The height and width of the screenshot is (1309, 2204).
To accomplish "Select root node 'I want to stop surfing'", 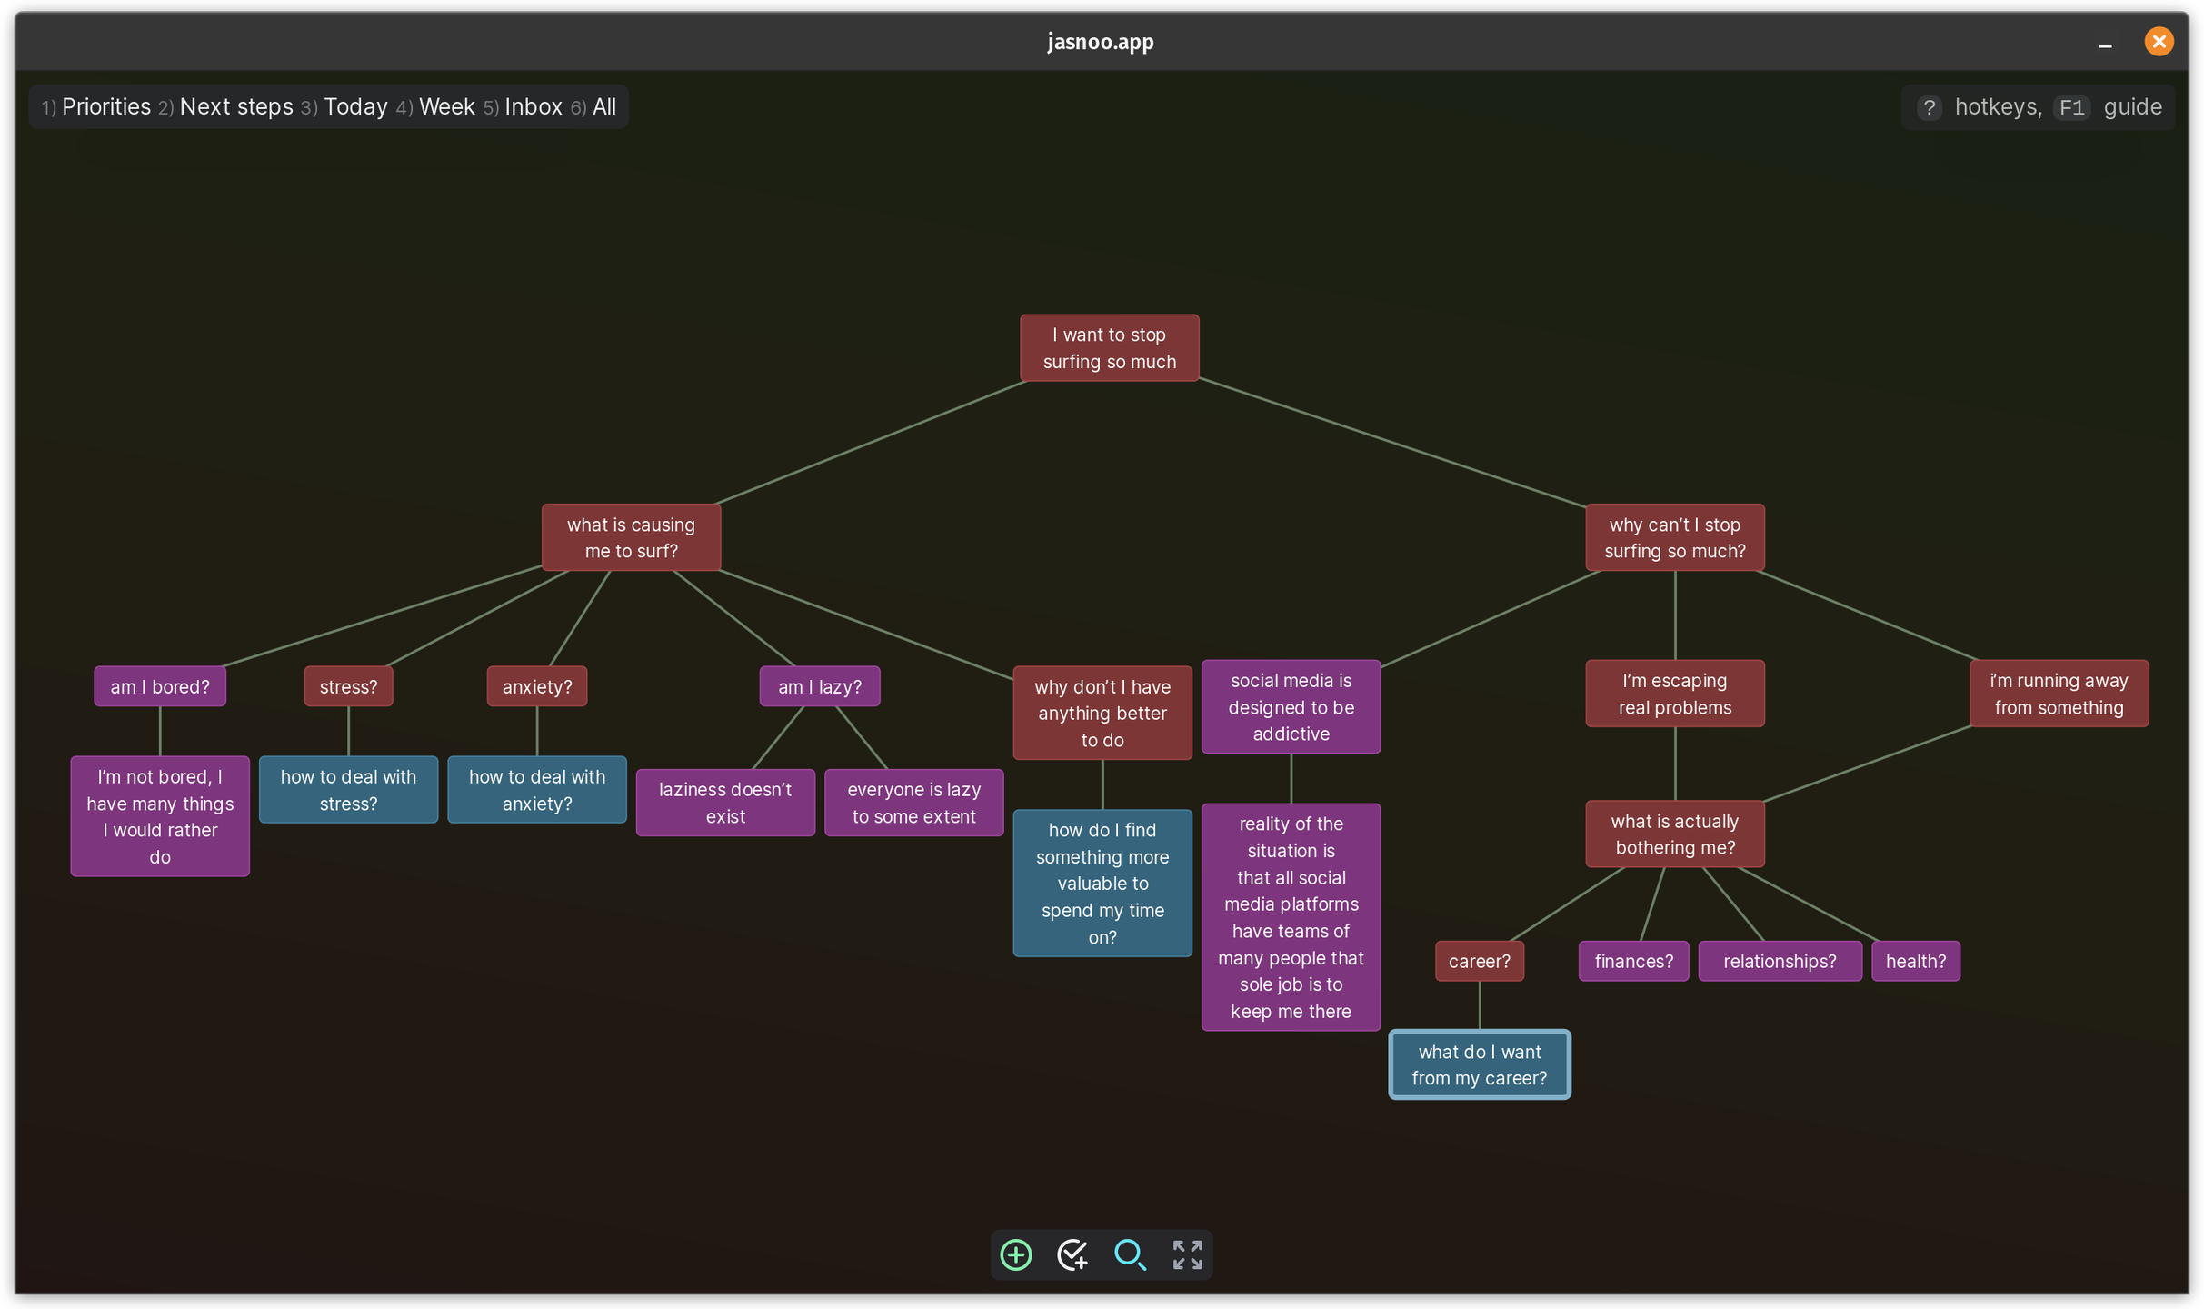I will tap(1109, 348).
